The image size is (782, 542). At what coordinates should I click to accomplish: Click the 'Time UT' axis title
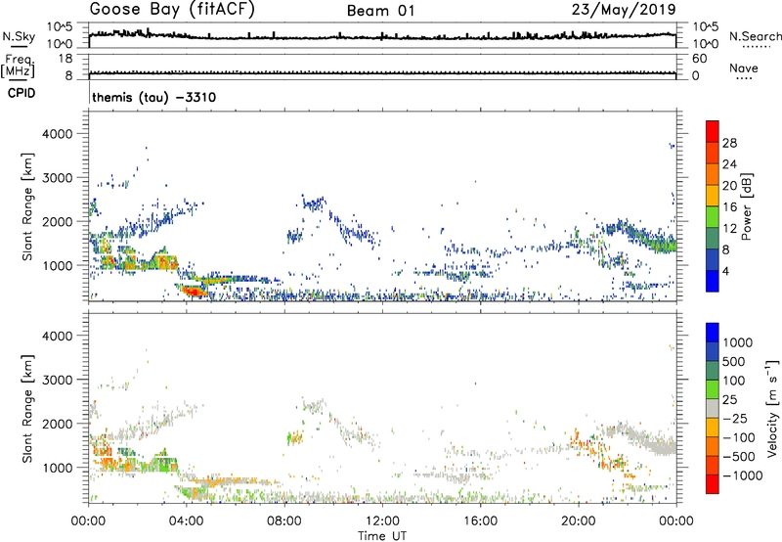click(x=382, y=536)
